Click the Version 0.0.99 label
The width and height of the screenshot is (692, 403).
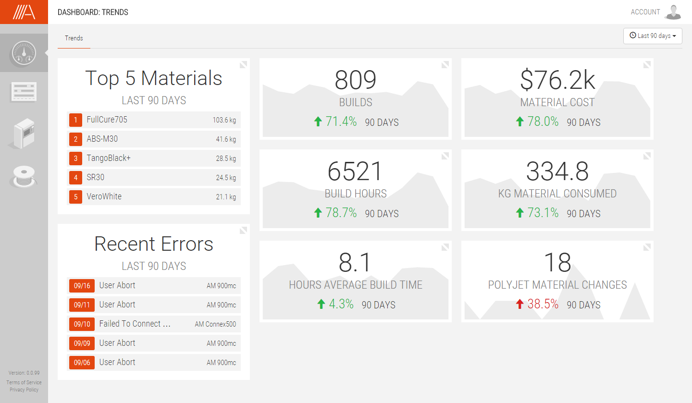coord(24,373)
